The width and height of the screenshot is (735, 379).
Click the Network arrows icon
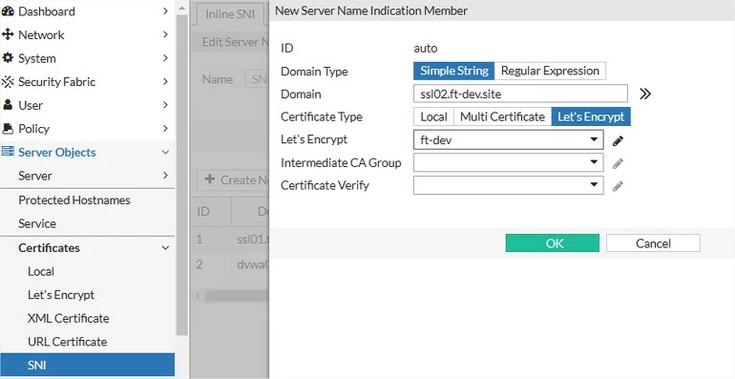8,34
